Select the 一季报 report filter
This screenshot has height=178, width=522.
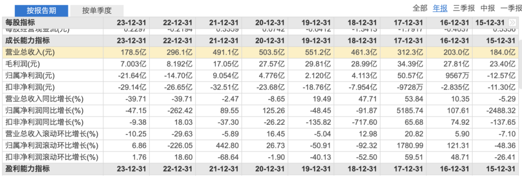coord(511,9)
